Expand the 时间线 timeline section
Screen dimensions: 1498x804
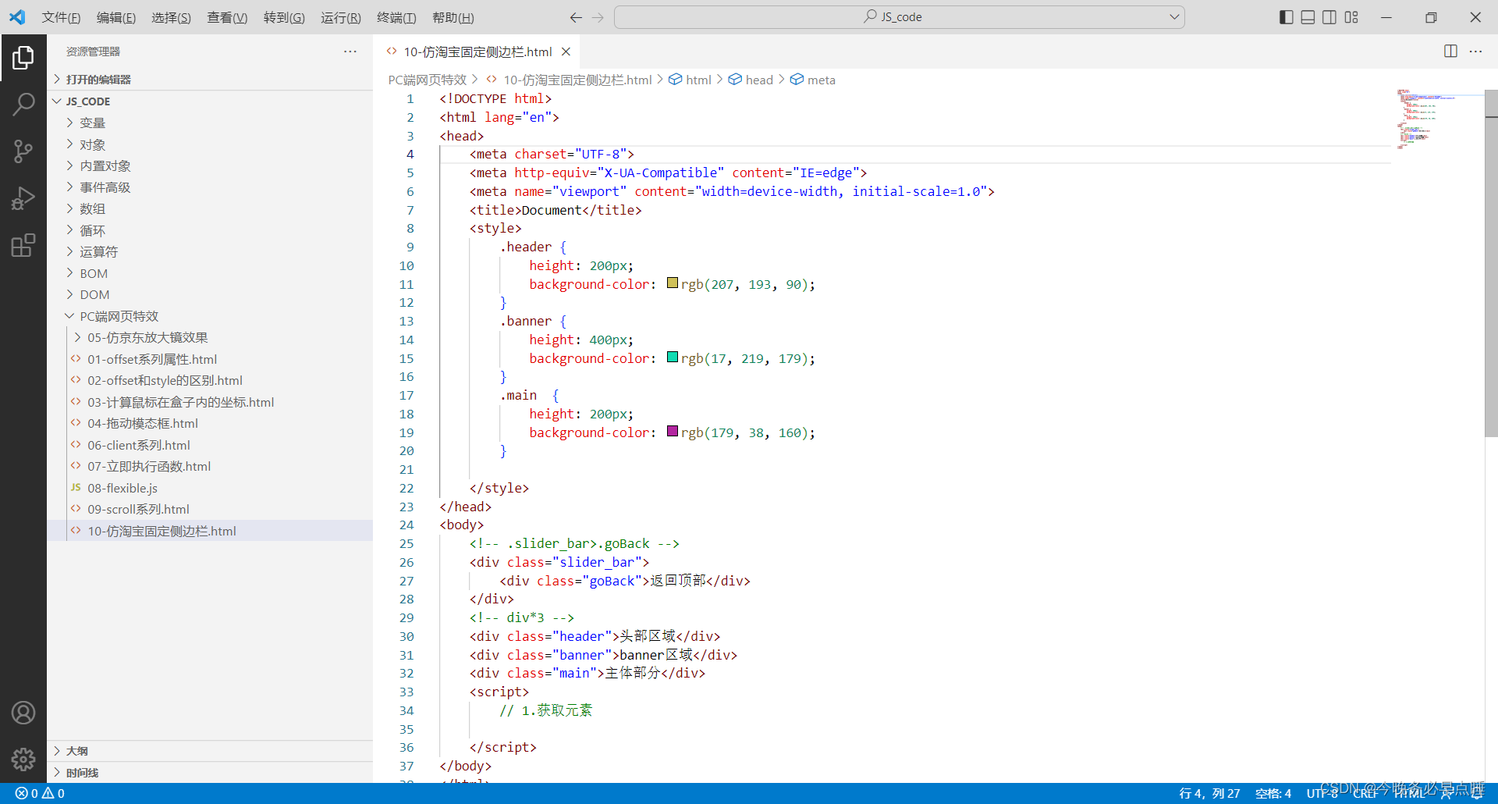[x=211, y=773]
